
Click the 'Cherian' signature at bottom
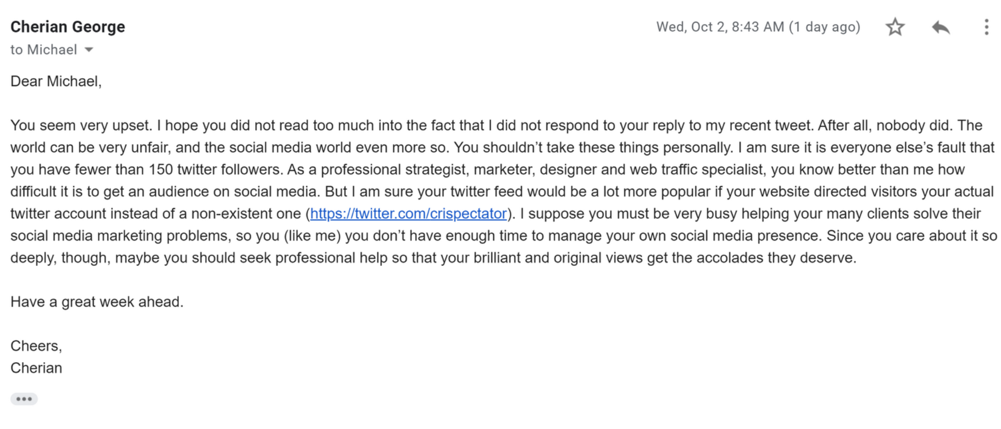tap(36, 368)
